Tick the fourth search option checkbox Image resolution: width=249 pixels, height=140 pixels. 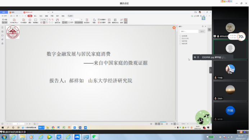[180, 44]
